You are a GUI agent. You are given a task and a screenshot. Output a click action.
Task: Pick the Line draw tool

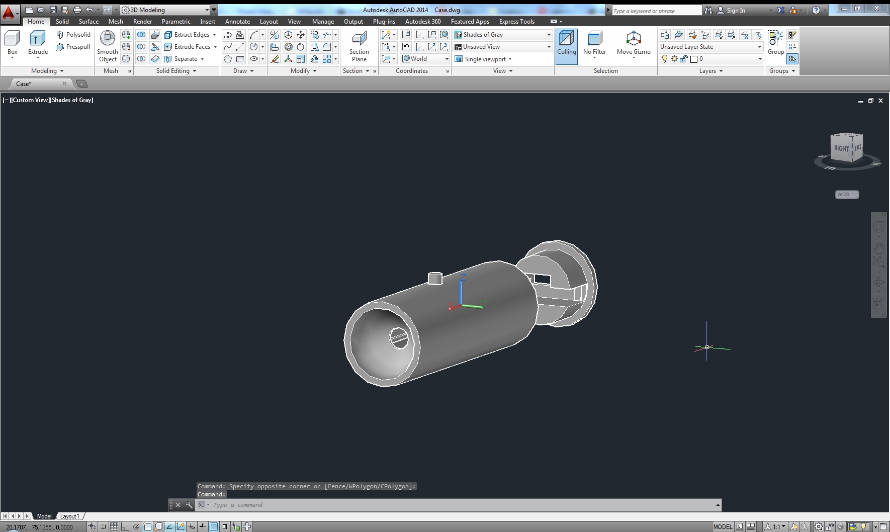point(240,47)
